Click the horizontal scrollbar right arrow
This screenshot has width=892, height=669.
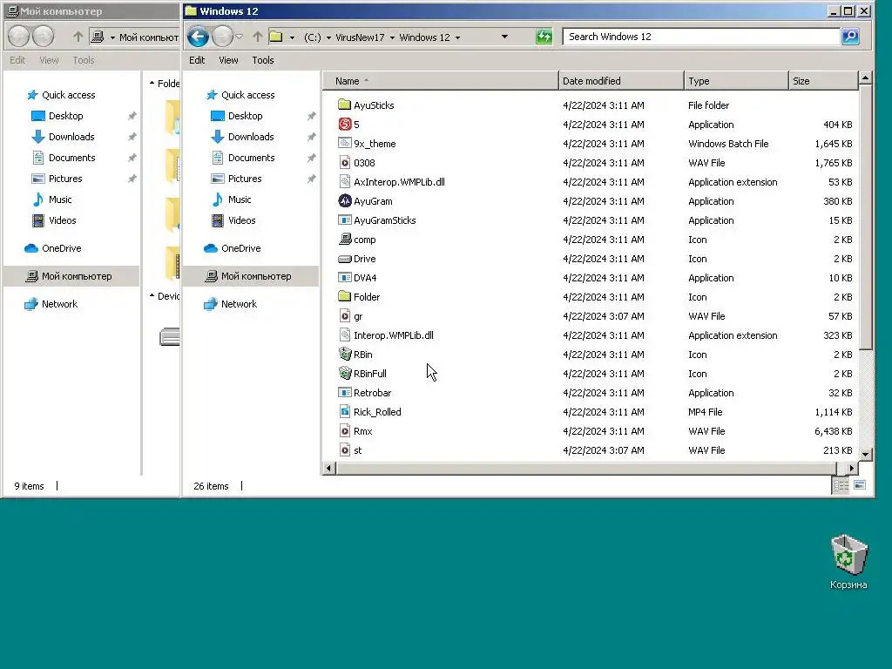pyautogui.click(x=851, y=468)
